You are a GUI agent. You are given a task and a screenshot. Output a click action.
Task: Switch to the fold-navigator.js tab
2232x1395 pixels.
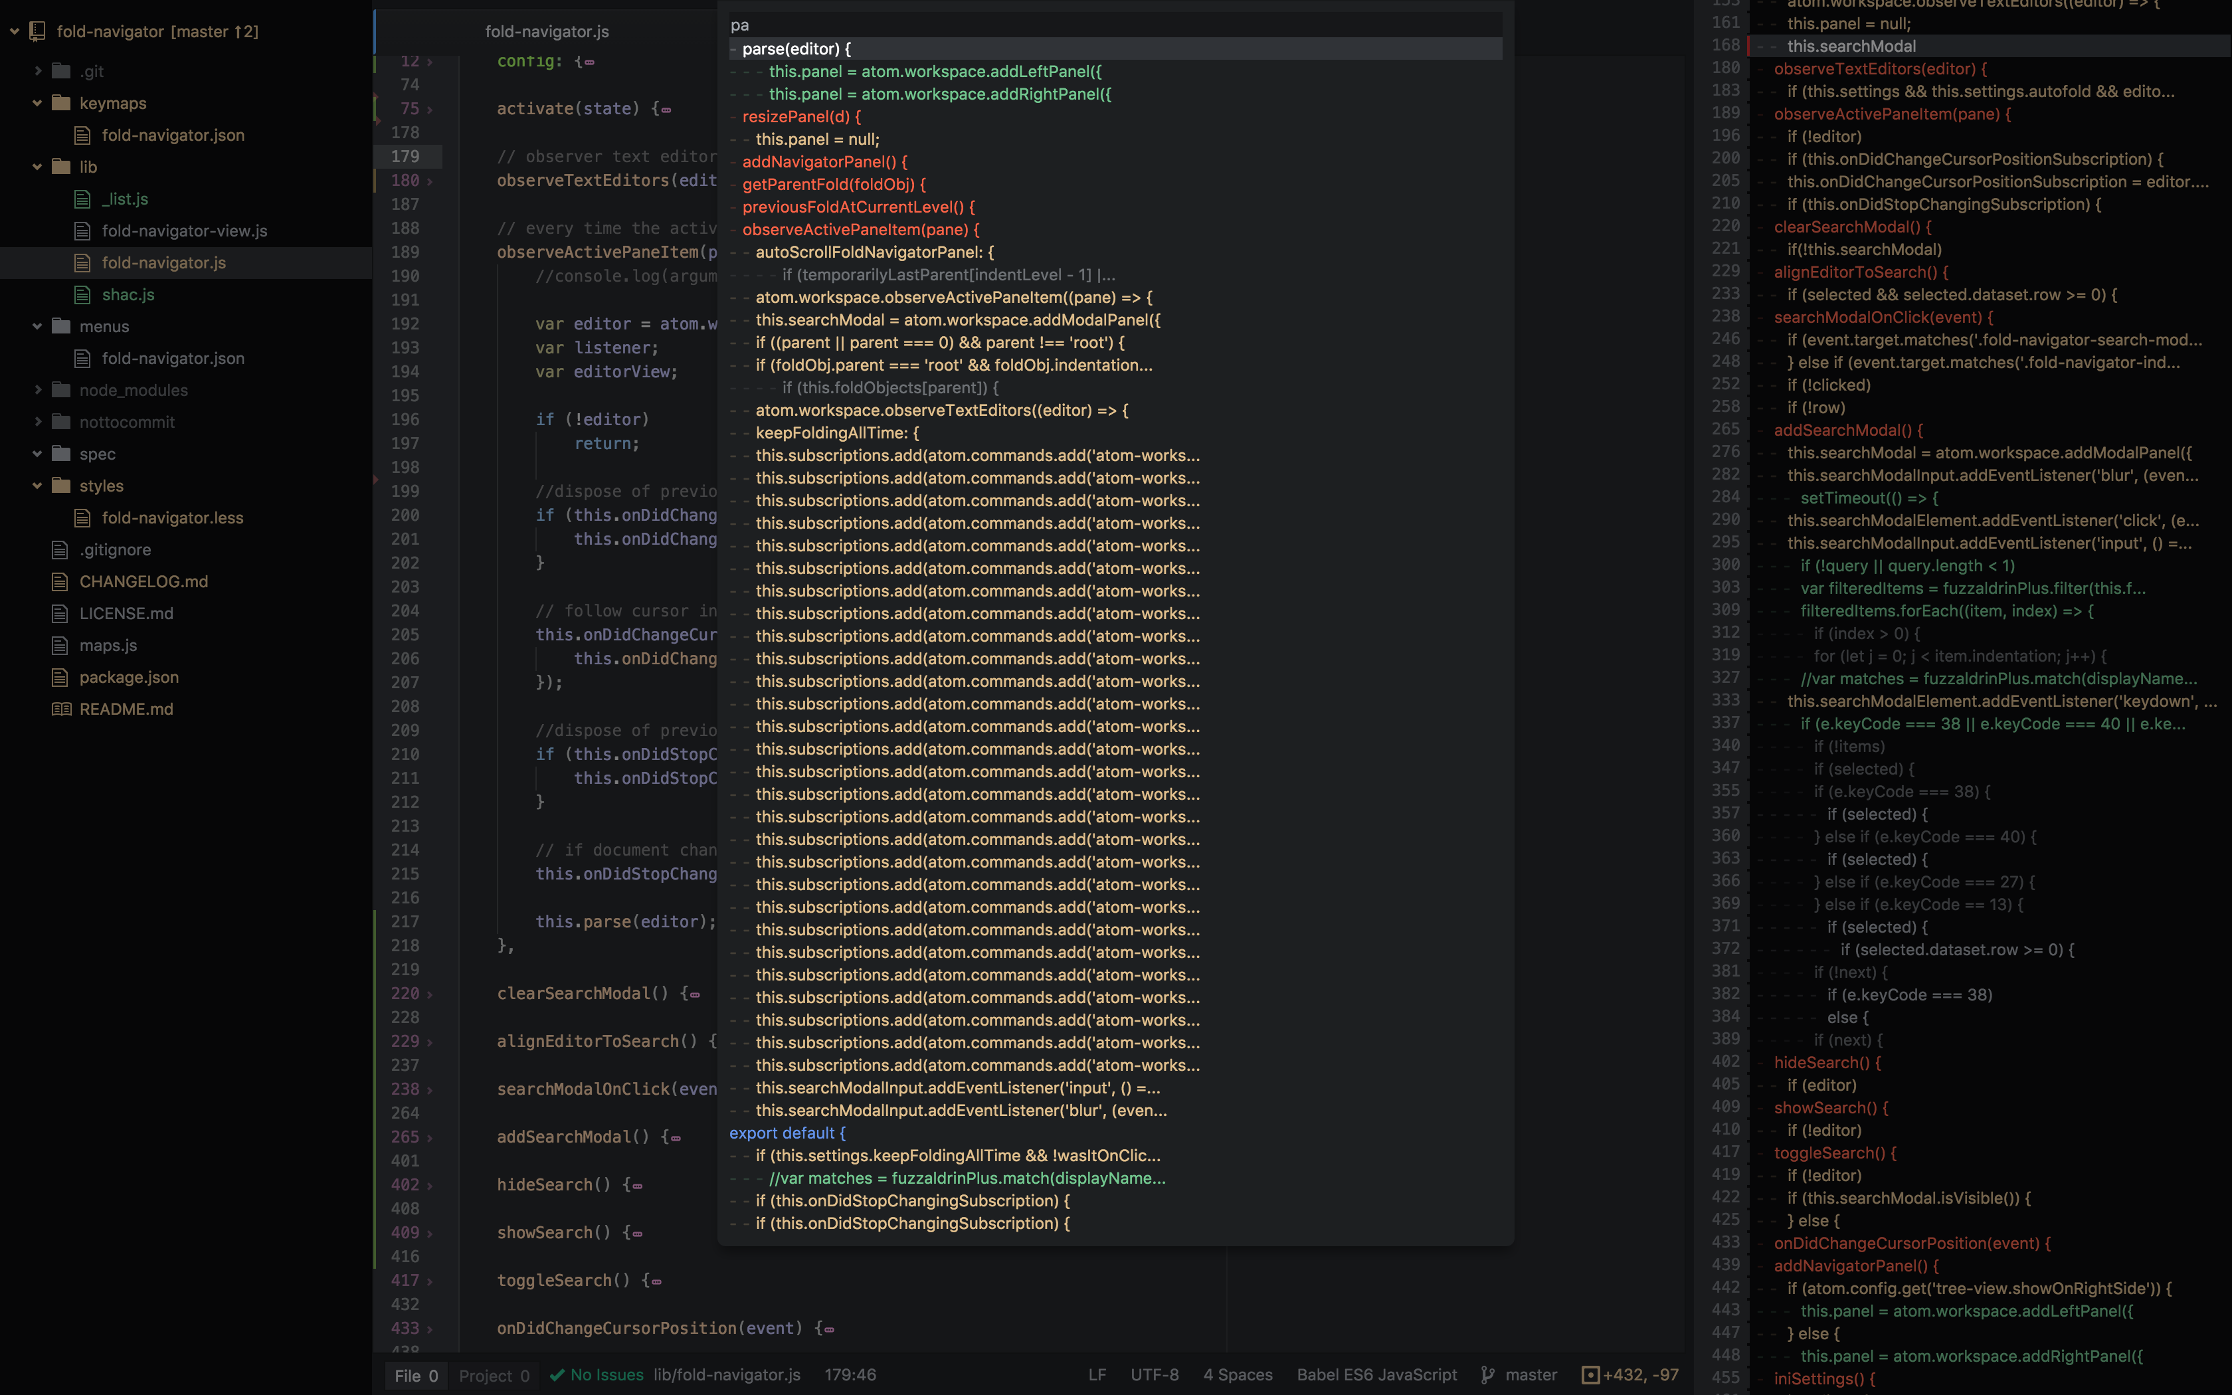547,31
